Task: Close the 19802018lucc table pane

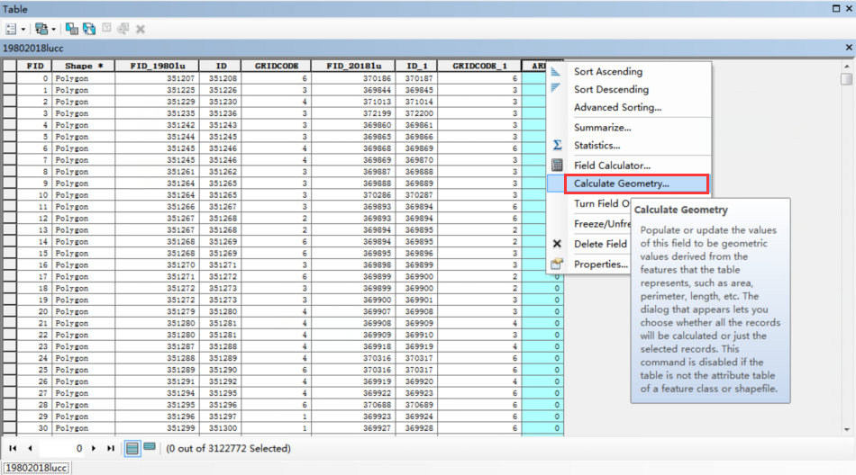Action: pos(849,48)
